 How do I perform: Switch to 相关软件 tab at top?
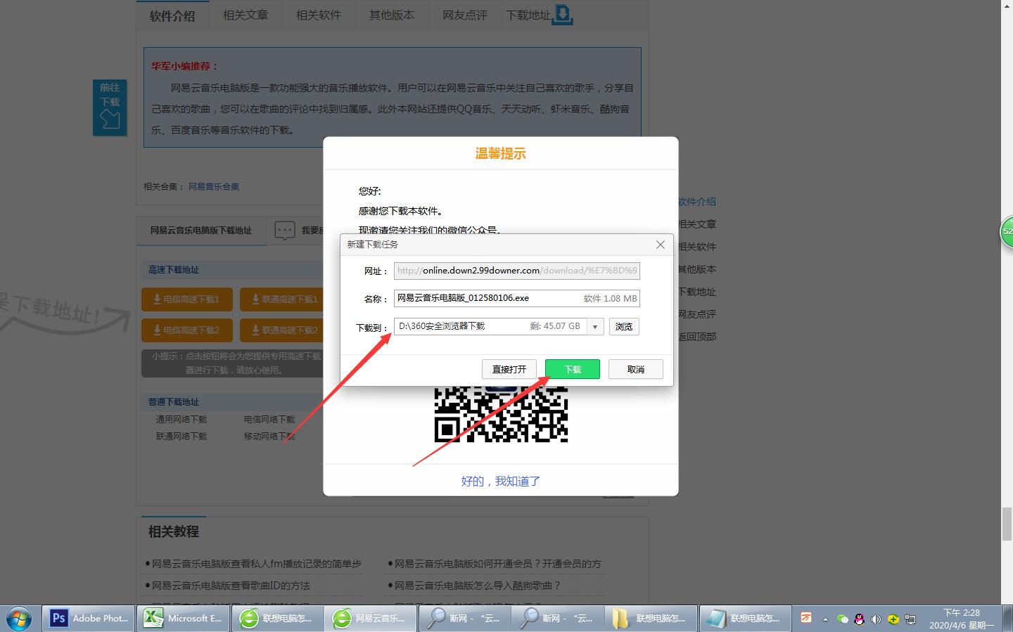(319, 15)
